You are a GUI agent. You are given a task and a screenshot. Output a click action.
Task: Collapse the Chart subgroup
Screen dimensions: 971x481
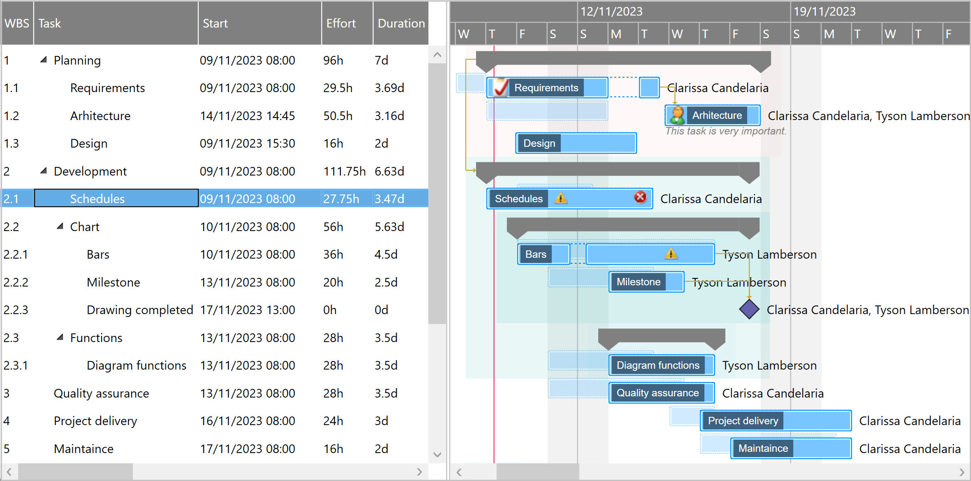(60, 225)
